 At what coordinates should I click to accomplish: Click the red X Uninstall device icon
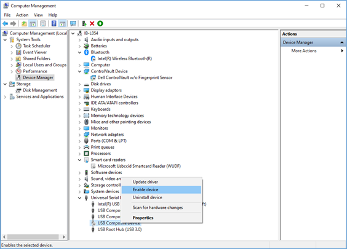tap(92, 23)
